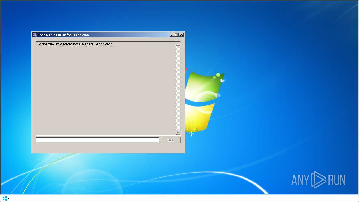Viewport: 359px width, 202px height.
Task: Click the send button
Action: [x=171, y=140]
